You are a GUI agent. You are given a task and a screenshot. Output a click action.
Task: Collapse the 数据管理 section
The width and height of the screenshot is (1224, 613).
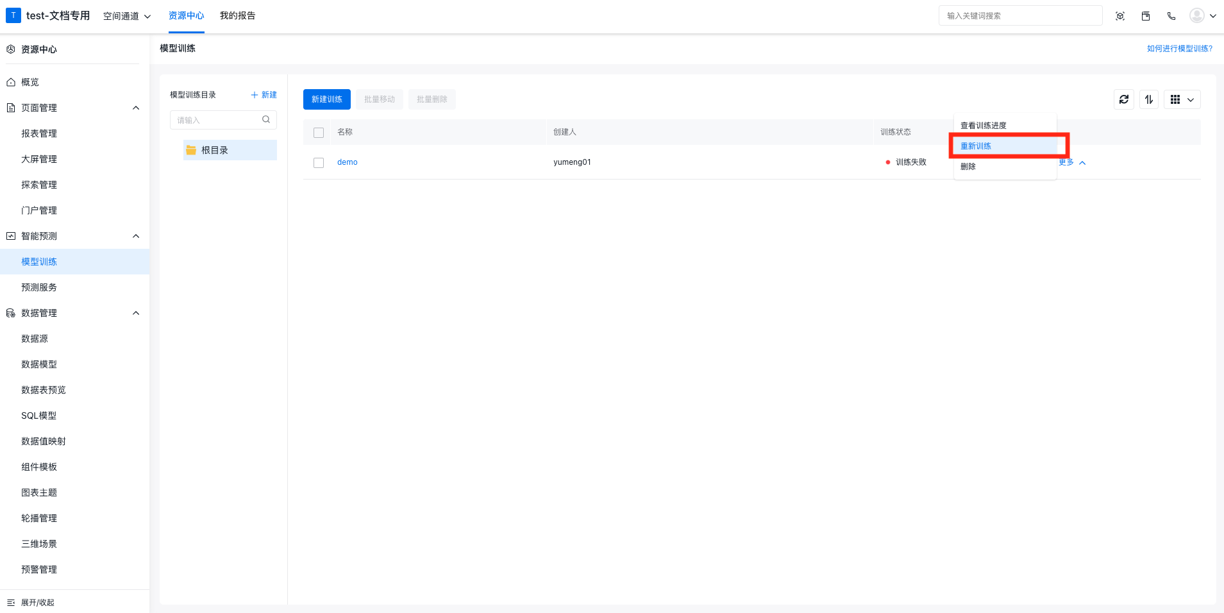136,313
